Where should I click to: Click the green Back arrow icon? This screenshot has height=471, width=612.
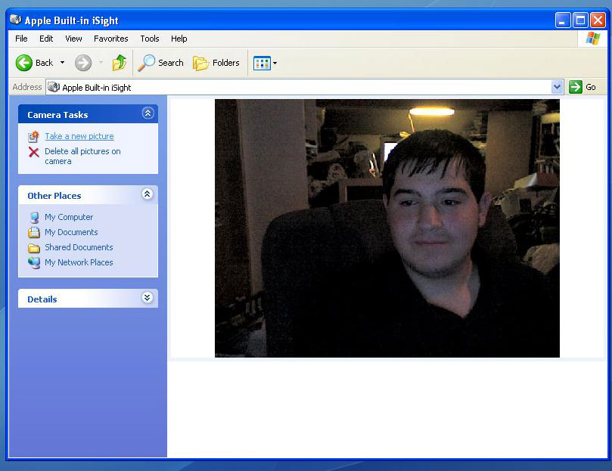(23, 63)
